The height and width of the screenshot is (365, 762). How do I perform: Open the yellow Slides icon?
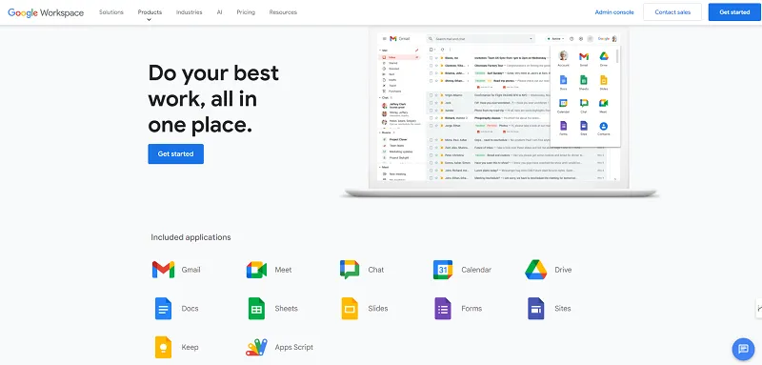click(350, 309)
